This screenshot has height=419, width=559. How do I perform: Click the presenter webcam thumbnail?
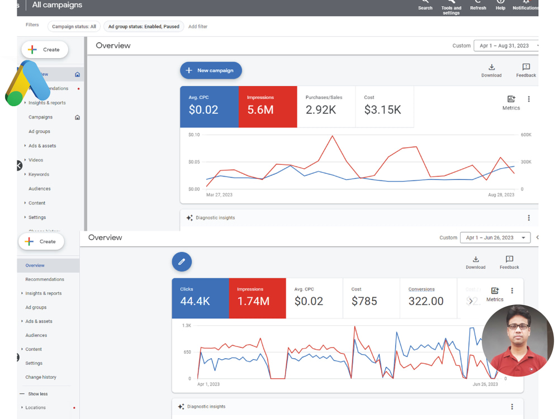518,341
